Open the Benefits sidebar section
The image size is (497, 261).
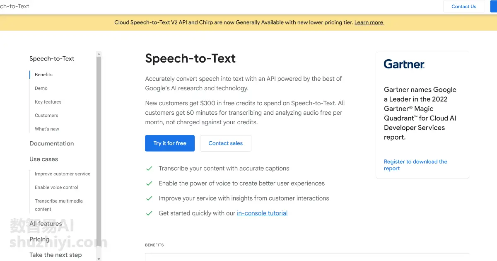(x=43, y=75)
